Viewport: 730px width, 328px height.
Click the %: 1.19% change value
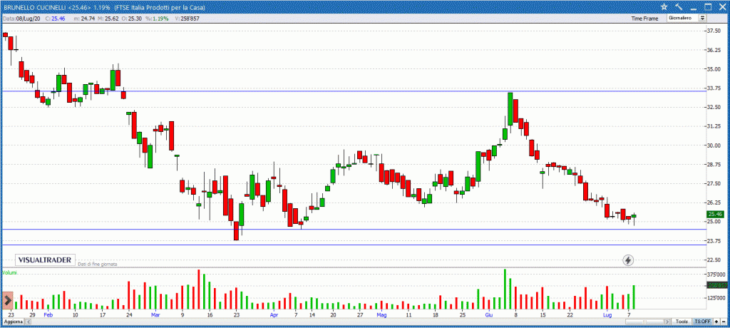[157, 18]
